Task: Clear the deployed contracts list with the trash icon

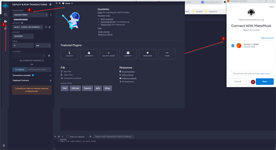Action: click(x=50, y=81)
